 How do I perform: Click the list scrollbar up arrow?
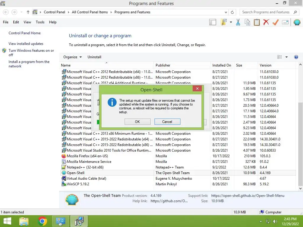coord(300,65)
